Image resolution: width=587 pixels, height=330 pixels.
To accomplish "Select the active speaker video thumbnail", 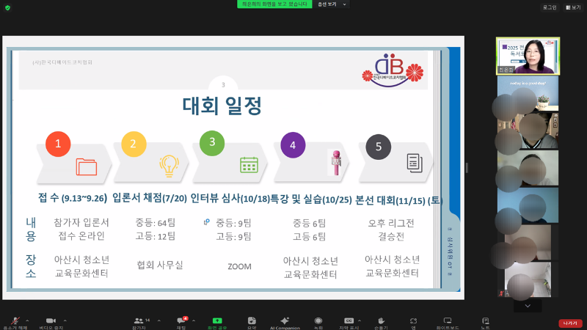I will 528,56.
